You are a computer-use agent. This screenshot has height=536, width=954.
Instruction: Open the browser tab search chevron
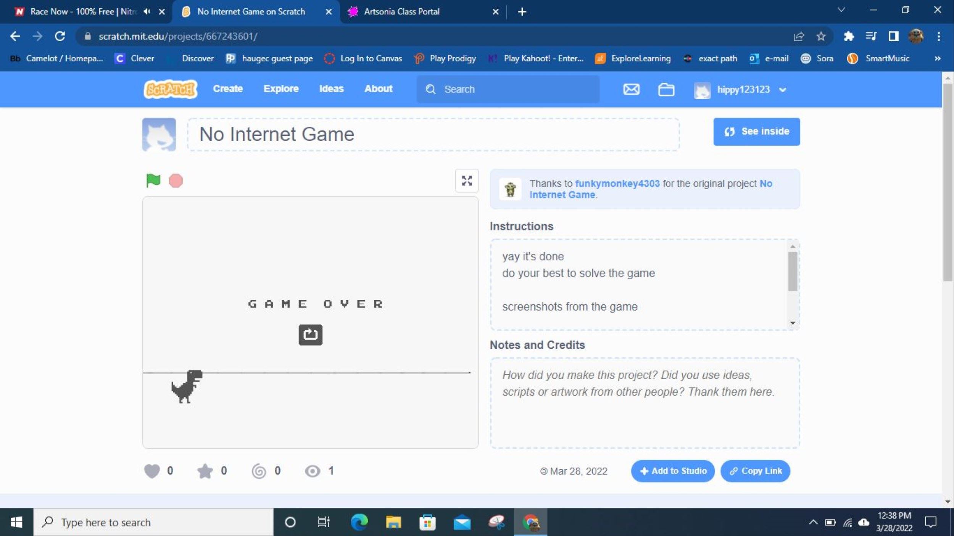(x=841, y=10)
